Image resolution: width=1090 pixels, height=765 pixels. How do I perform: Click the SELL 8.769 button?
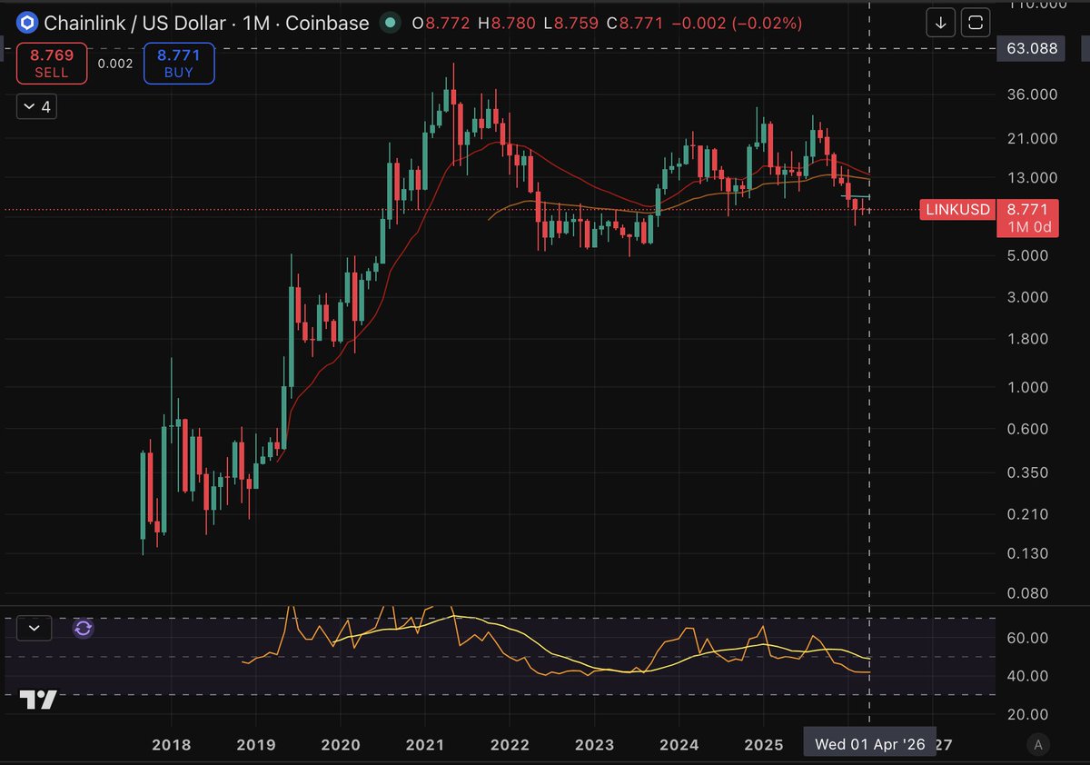[52, 65]
